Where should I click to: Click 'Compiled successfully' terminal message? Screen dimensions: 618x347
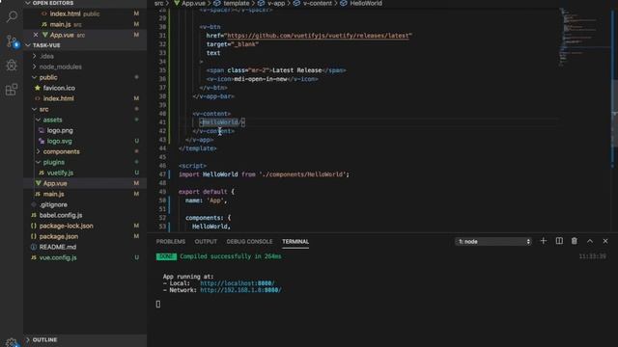231,256
